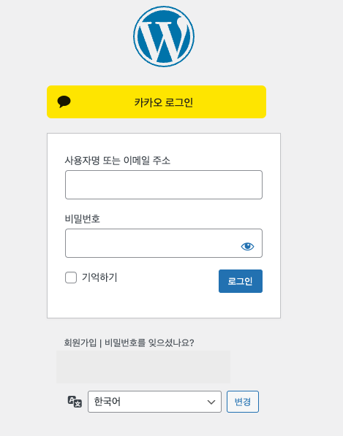Expand the language list via chevron arrow
The height and width of the screenshot is (436, 343).
pos(211,402)
